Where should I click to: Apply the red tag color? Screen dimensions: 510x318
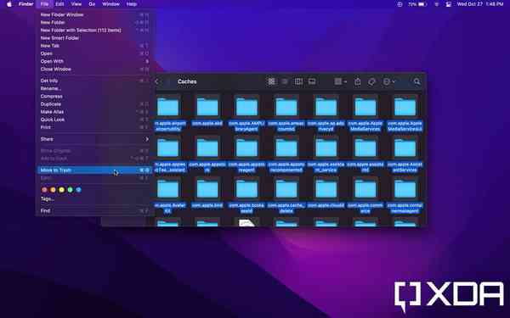point(44,190)
